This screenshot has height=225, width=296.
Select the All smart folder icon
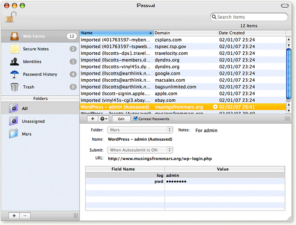(14, 108)
